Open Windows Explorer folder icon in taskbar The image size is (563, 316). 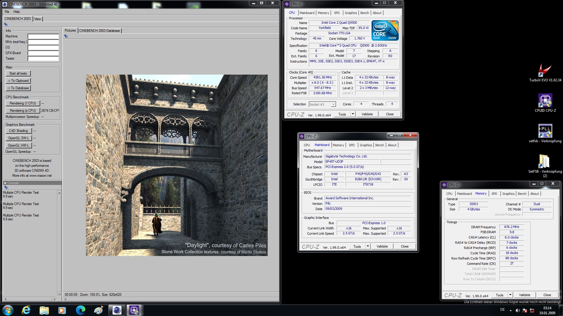pos(44,310)
